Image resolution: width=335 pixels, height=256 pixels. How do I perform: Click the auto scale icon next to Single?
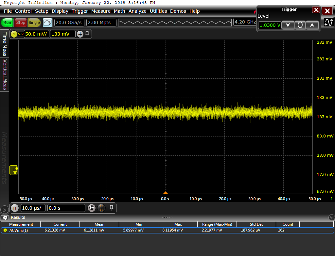(x=47, y=23)
